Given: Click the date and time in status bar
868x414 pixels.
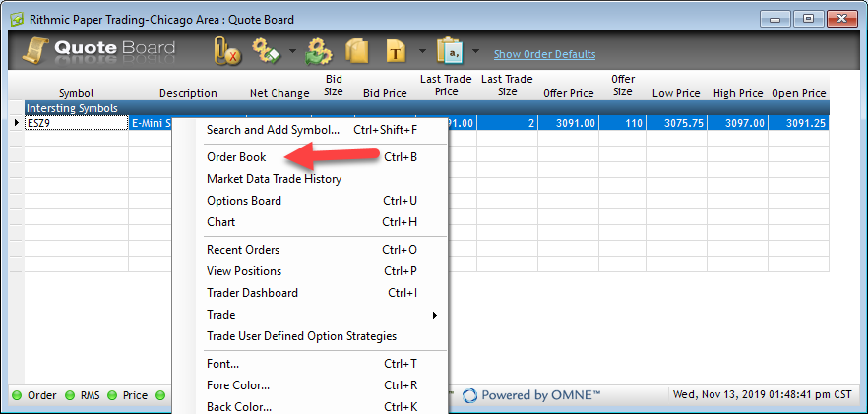Looking at the screenshot, I should coord(762,395).
